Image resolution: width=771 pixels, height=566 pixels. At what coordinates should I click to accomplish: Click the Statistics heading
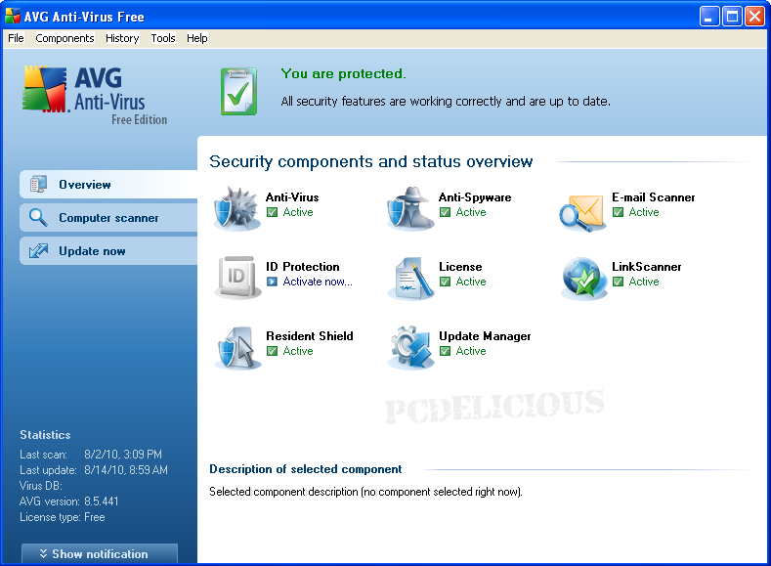[x=45, y=435]
